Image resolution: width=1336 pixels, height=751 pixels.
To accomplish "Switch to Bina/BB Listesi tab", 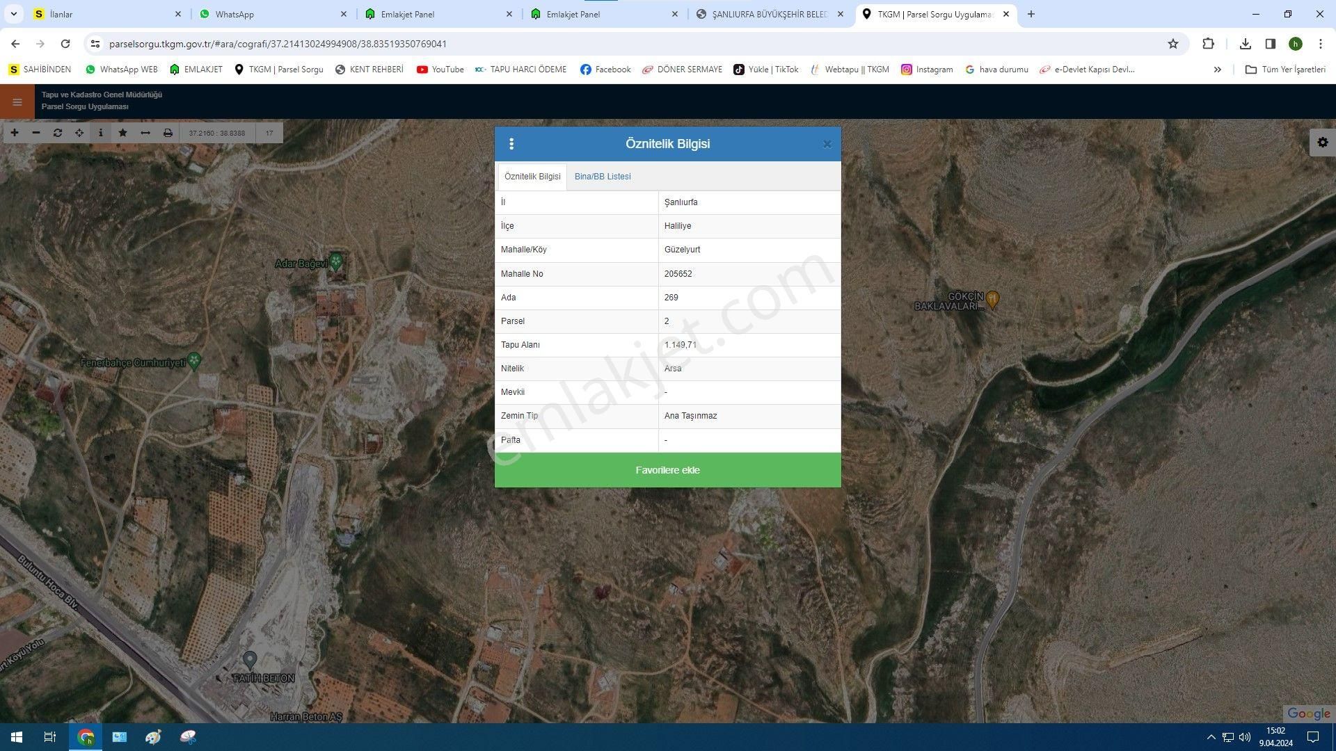I will coord(602,176).
